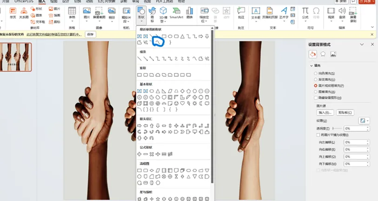Expand the Audio (音频) dropdown arrow
378x201 pixels.
pyautogui.click(x=342, y=21)
